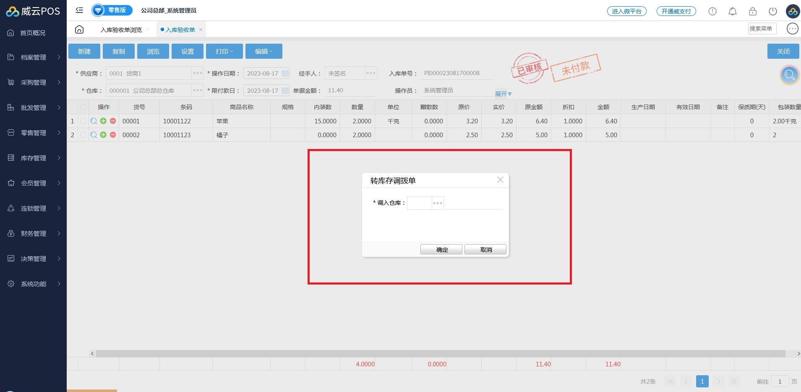
Task: Expand more header fields via 展开
Action: click(503, 94)
